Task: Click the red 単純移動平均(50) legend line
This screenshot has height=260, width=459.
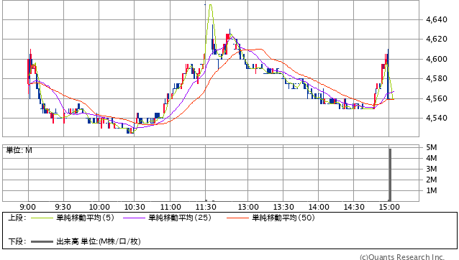Action: tap(237, 218)
